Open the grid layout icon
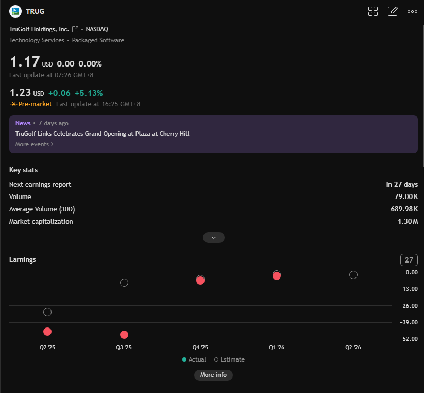Screen dimensions: 424x393 (373, 11)
